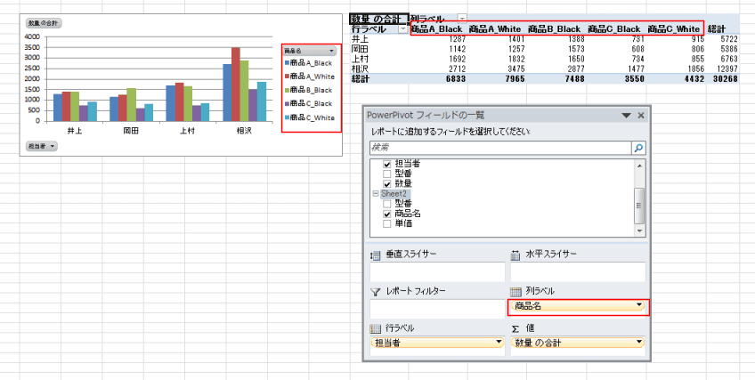Click the 垂直スライサー icon
Screen dimensions: 755x380
(x=375, y=255)
